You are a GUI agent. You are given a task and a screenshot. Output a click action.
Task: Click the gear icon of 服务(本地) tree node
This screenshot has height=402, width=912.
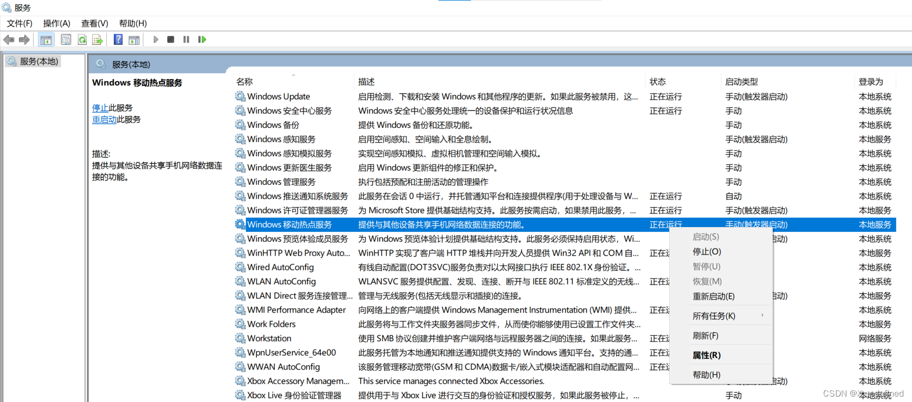(x=11, y=61)
